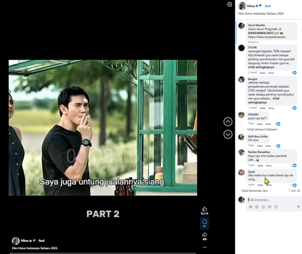Expand Lihat semua 6 balasan

pos(262,129)
